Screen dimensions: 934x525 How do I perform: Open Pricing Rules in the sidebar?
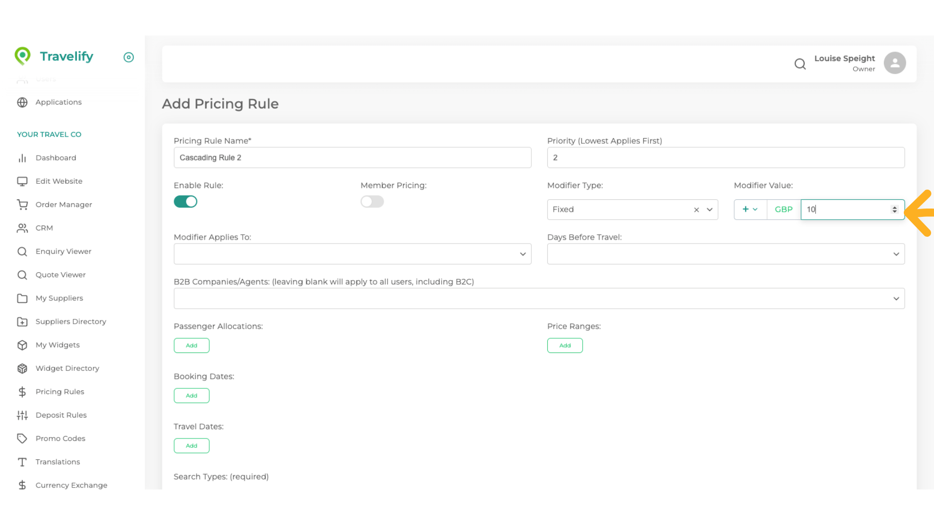click(60, 392)
